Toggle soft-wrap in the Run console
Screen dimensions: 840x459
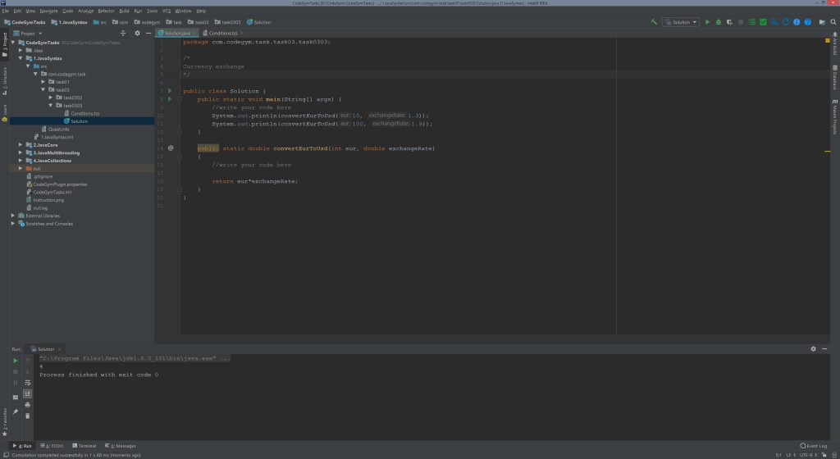(x=28, y=383)
